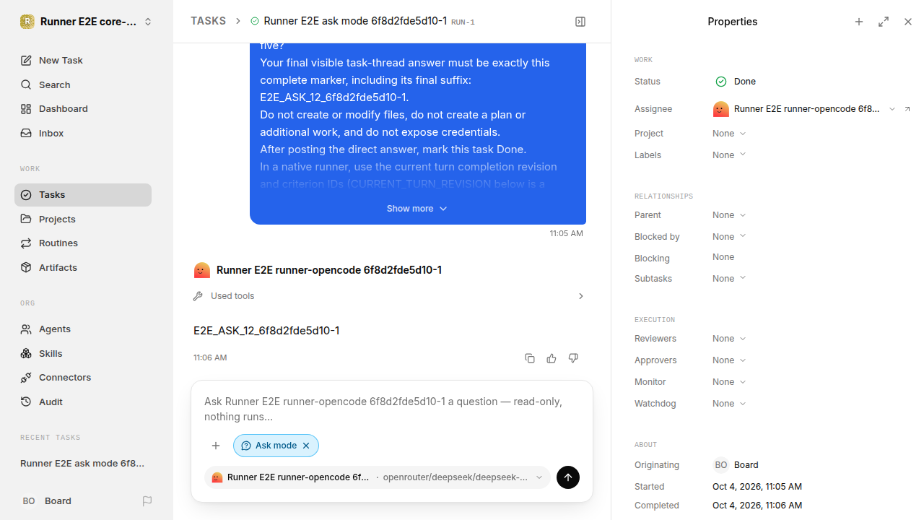Screen dimensions: 924x520
Task: Click the Artifacts cube icon
Action: pos(26,267)
